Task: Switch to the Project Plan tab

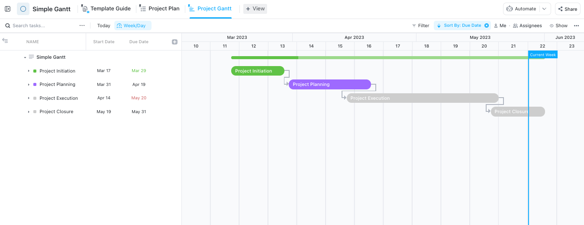Action: pos(159,9)
